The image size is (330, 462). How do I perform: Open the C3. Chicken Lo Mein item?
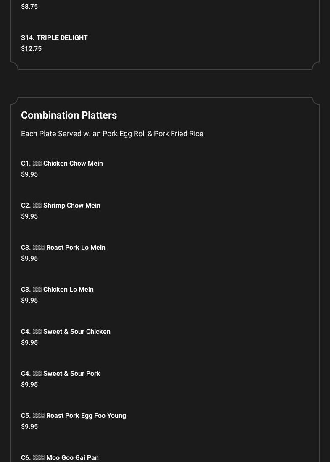coord(57,289)
